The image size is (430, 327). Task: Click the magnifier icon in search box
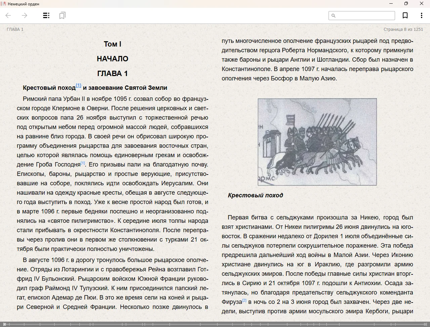pos(334,15)
